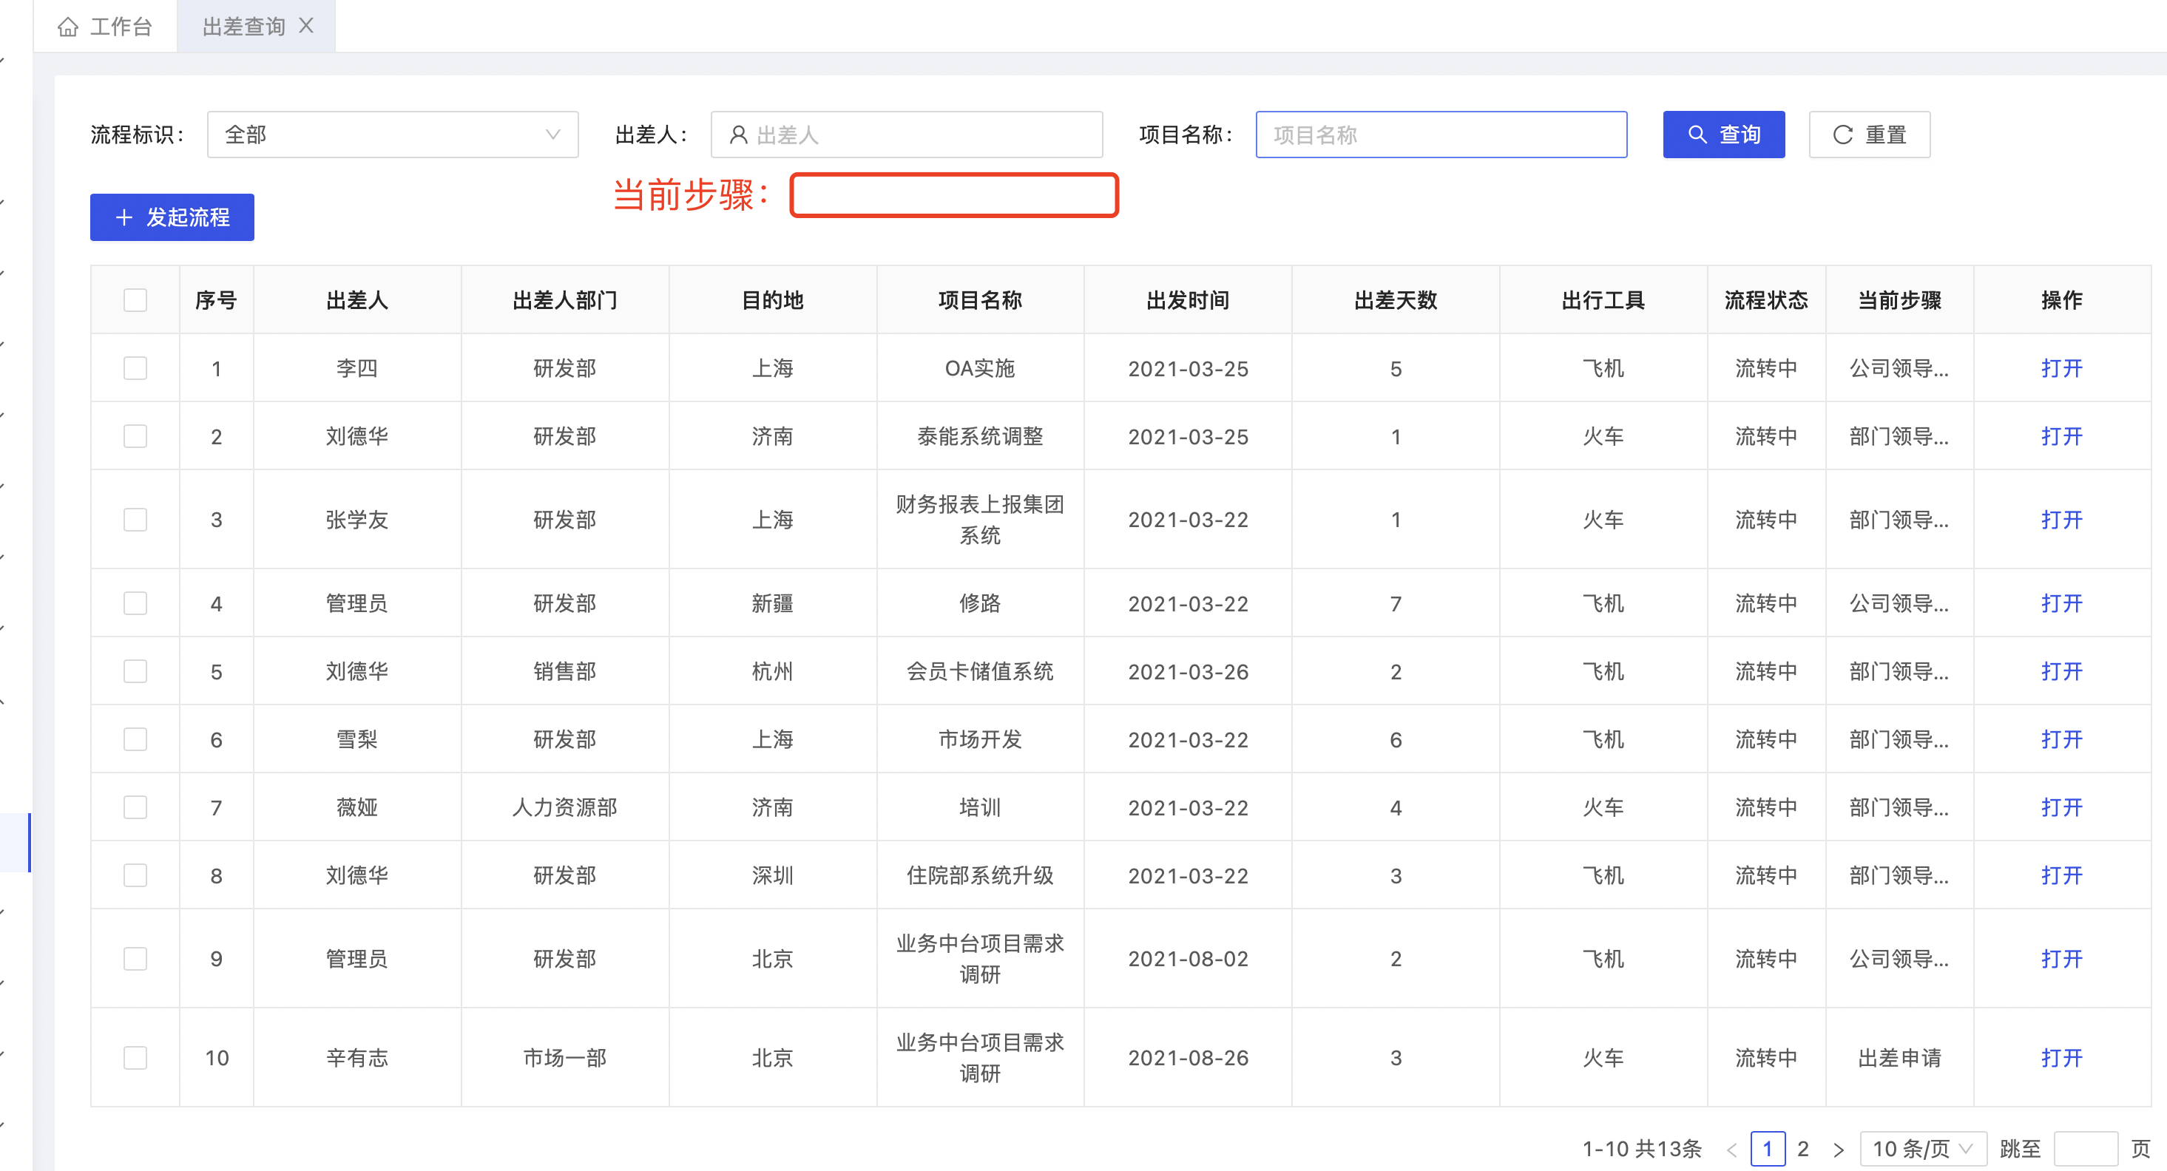
Task: Close the 出差查询 tab with X icon
Action: [306, 26]
